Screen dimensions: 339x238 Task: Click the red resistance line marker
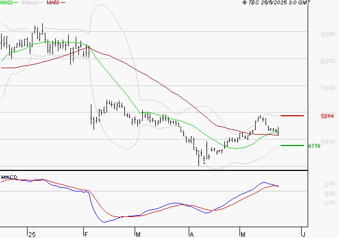(292, 116)
